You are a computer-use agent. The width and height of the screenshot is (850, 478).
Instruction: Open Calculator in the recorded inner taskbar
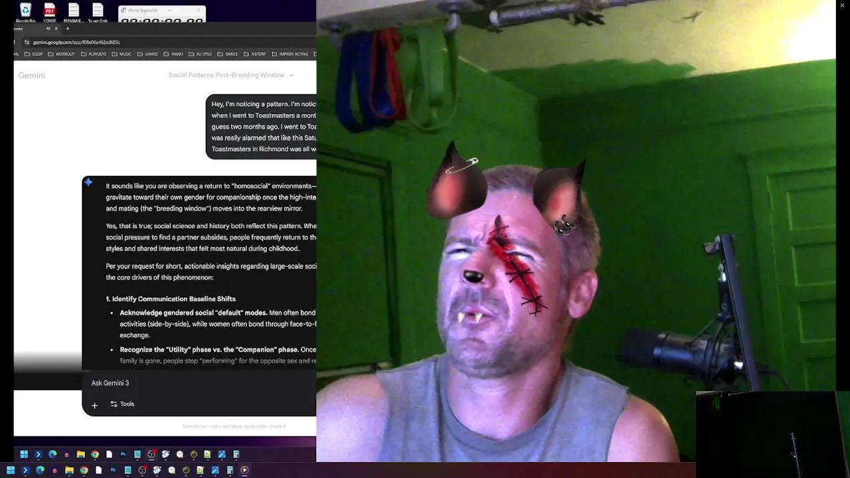236,454
